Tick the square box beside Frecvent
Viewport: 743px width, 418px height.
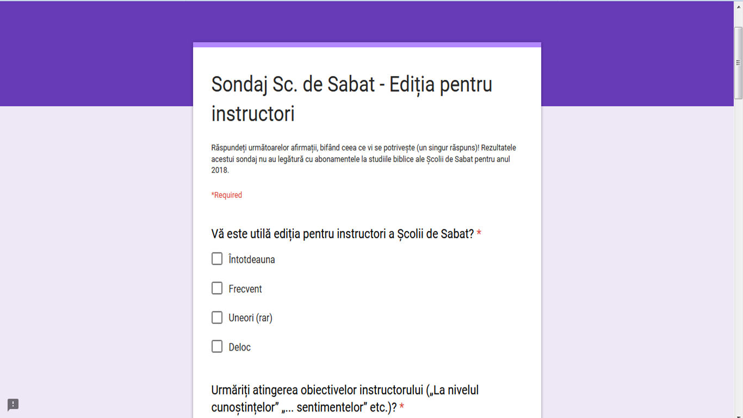point(217,288)
